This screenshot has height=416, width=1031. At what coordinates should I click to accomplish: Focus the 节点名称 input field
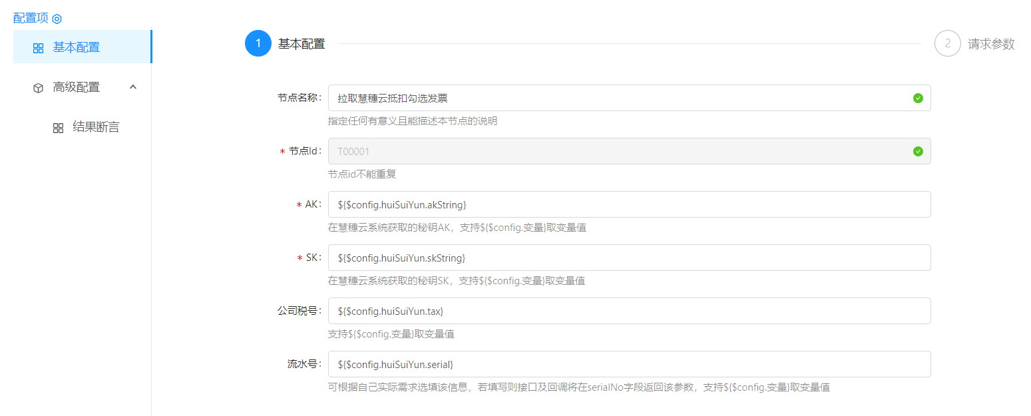pos(619,98)
